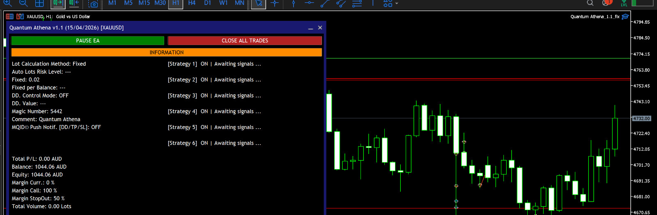Open the shapes objects dropdown arrow
Screen dimensions: 657x215
click(397, 3)
